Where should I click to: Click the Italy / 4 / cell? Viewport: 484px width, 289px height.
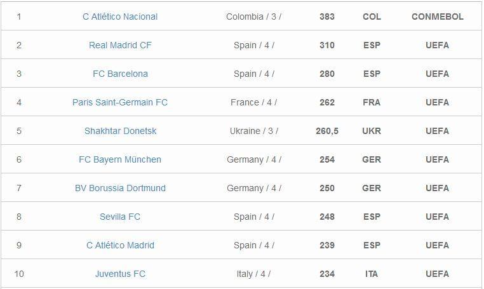click(x=253, y=274)
